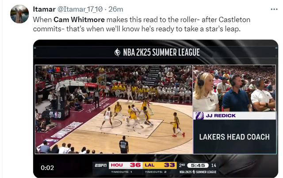Click the shot clock showing 14
Screen dimensions: 283x178
click(214, 165)
